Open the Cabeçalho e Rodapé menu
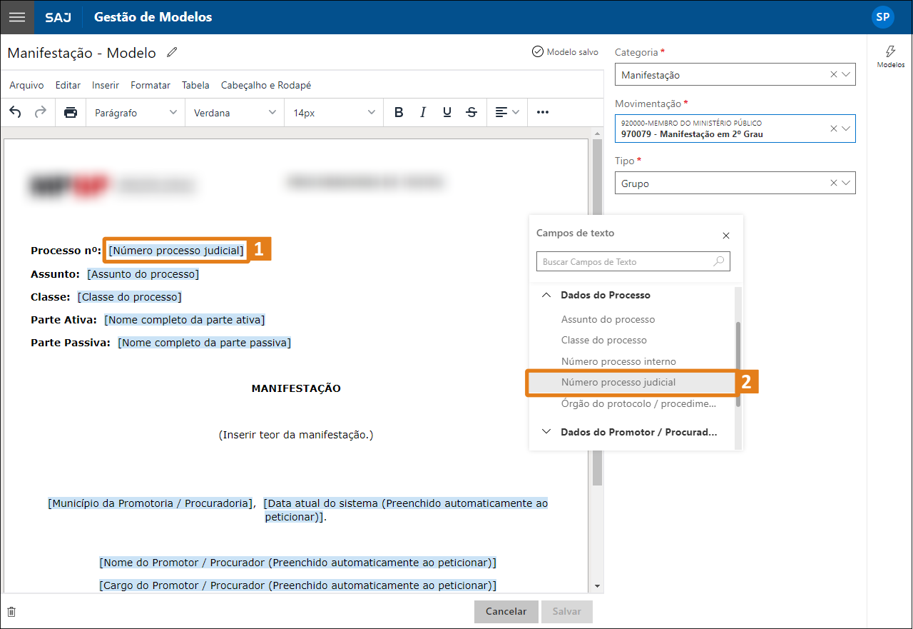 tap(266, 85)
